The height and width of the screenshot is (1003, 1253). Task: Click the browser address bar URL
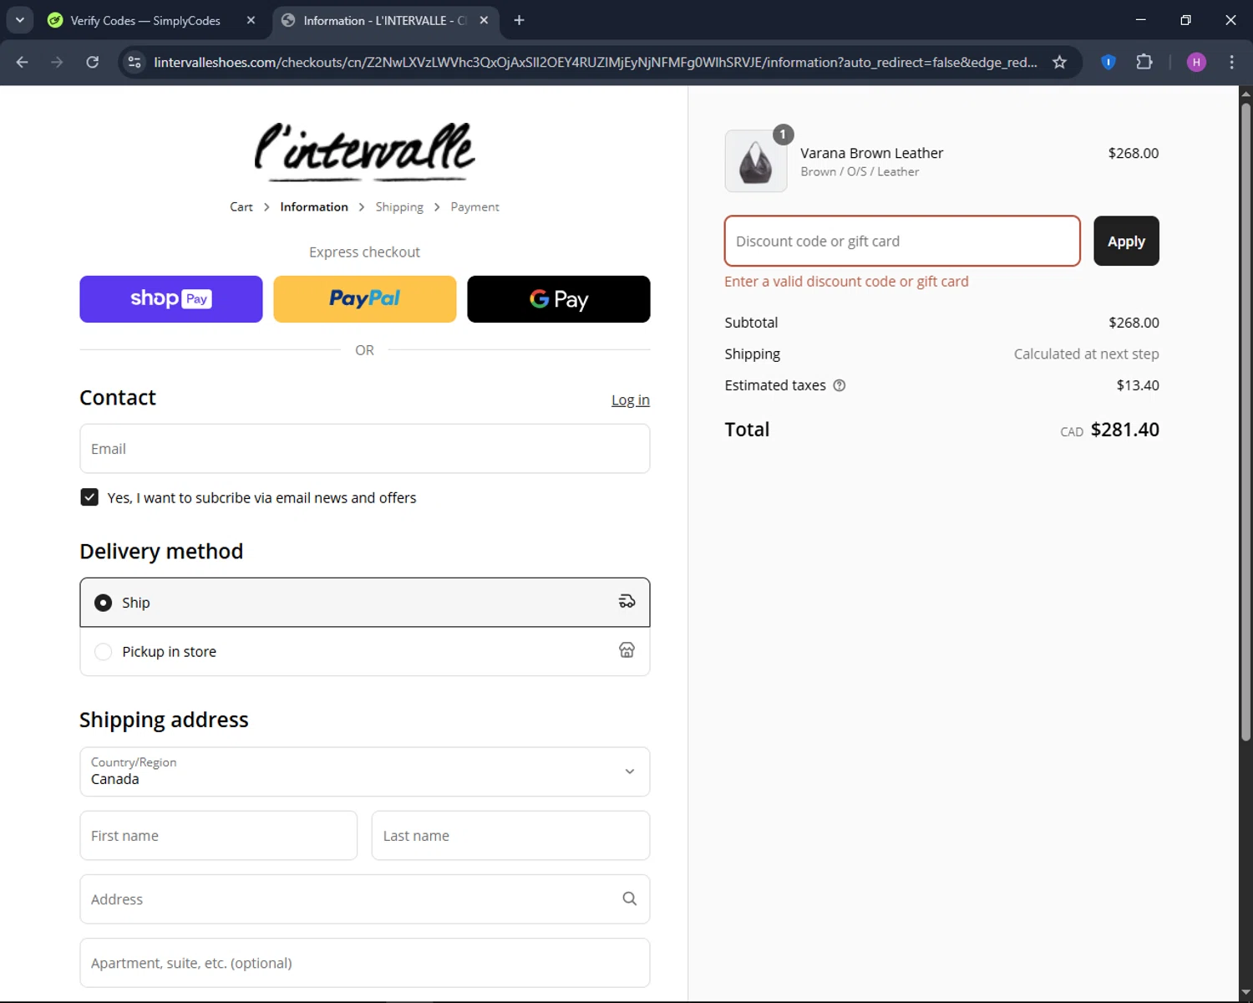tap(596, 62)
